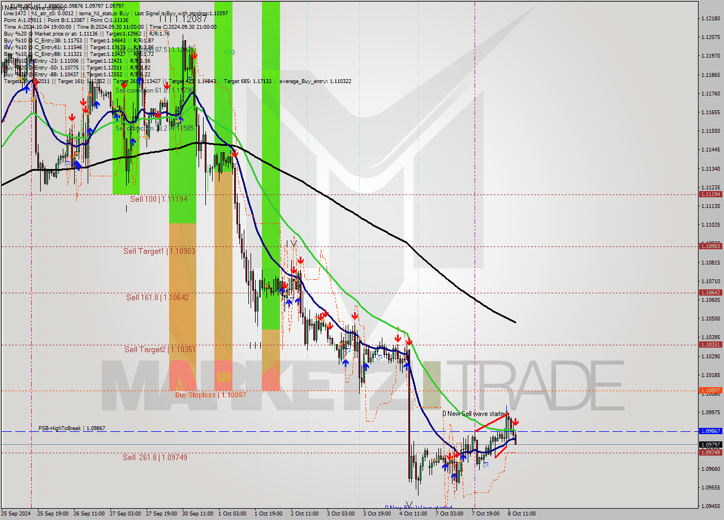Viewport: 724px width, 520px height.
Task: Click the '27 Sep 19:00' time label
Action: coord(162,514)
